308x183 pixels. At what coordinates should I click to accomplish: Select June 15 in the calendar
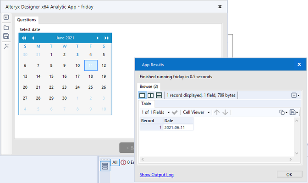point(51,76)
